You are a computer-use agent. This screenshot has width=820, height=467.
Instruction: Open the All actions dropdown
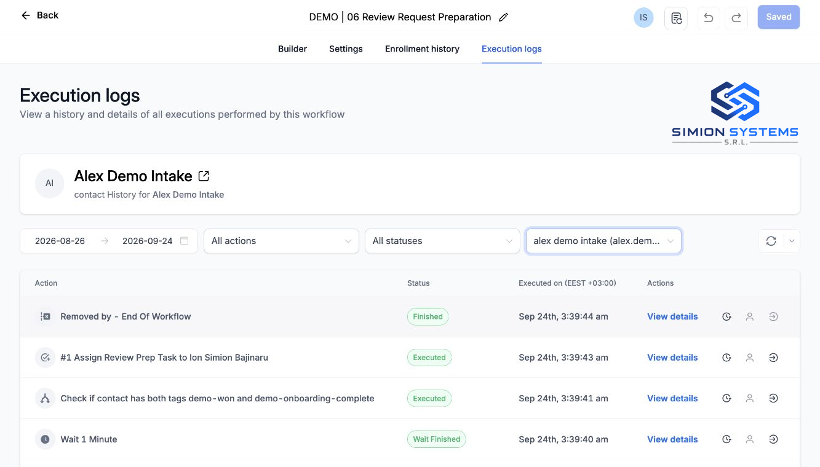(x=281, y=241)
